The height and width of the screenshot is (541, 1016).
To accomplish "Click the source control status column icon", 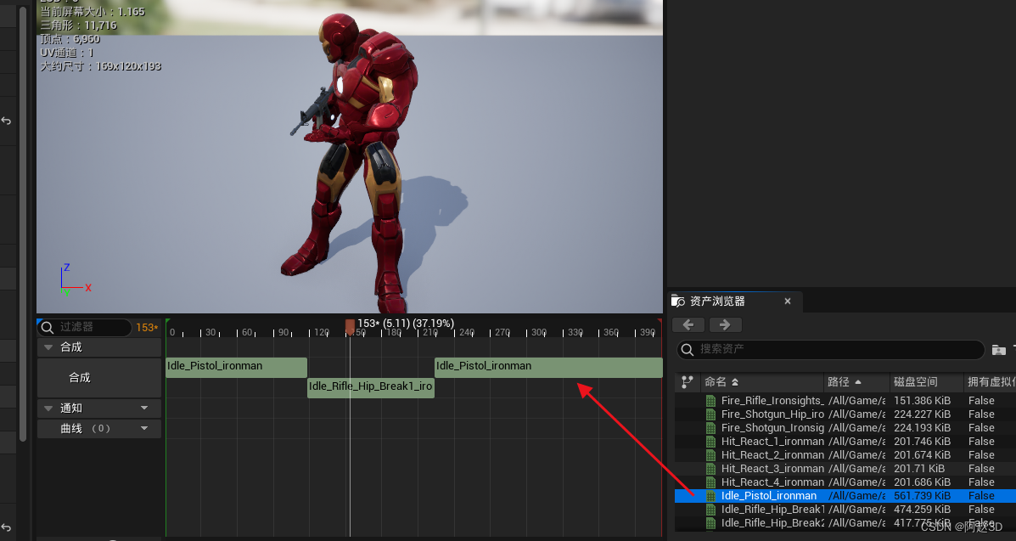I will coord(687,382).
